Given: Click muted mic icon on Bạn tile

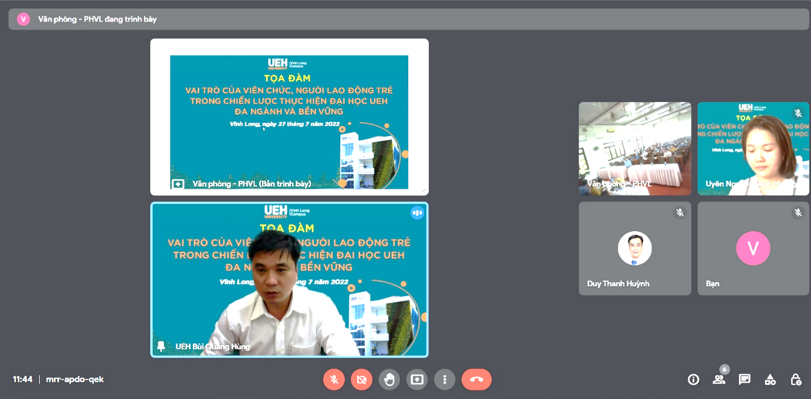Looking at the screenshot, I should tap(798, 213).
